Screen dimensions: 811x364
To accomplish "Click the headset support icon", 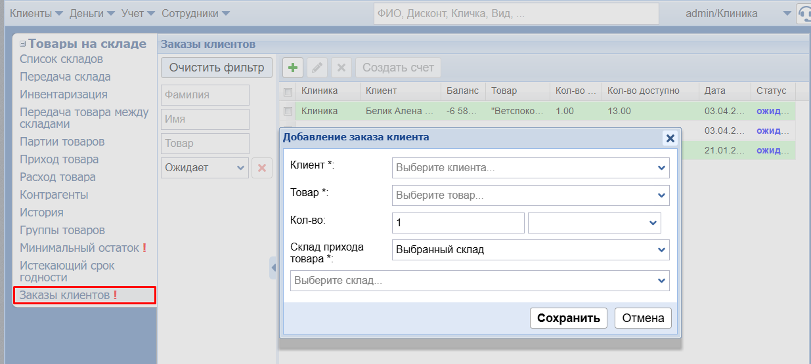I will pyautogui.click(x=804, y=14).
